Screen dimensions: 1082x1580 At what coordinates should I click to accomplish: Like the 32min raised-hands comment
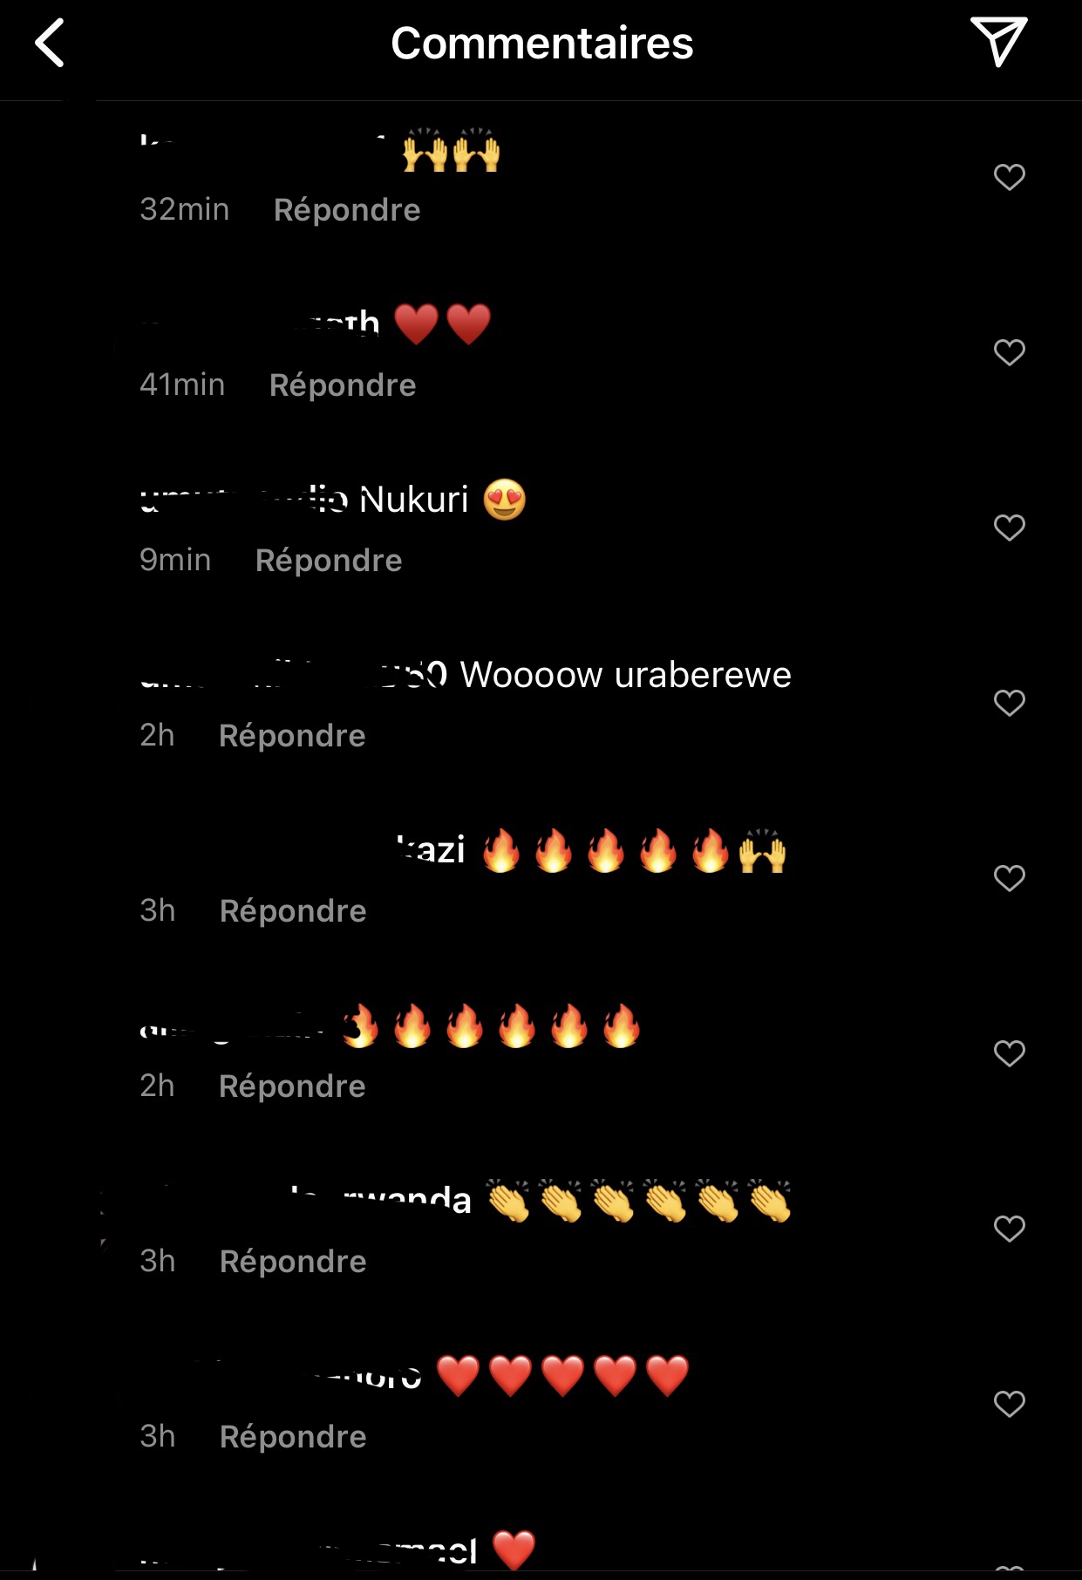pos(1009,177)
